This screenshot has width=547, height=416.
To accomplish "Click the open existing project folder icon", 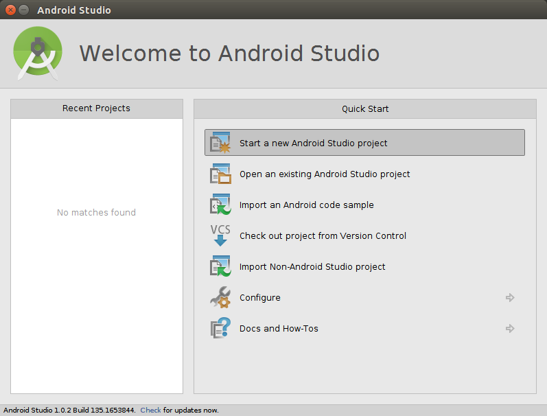I will pyautogui.click(x=220, y=174).
